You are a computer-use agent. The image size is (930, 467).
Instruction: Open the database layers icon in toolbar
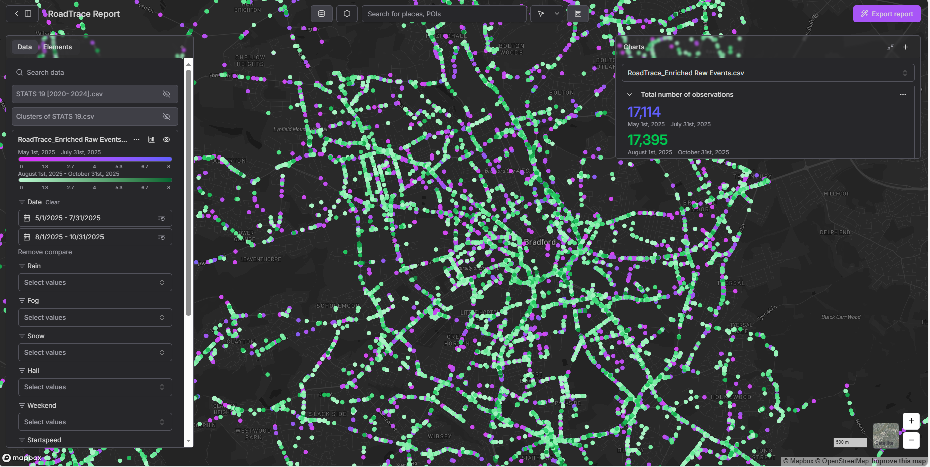click(322, 14)
